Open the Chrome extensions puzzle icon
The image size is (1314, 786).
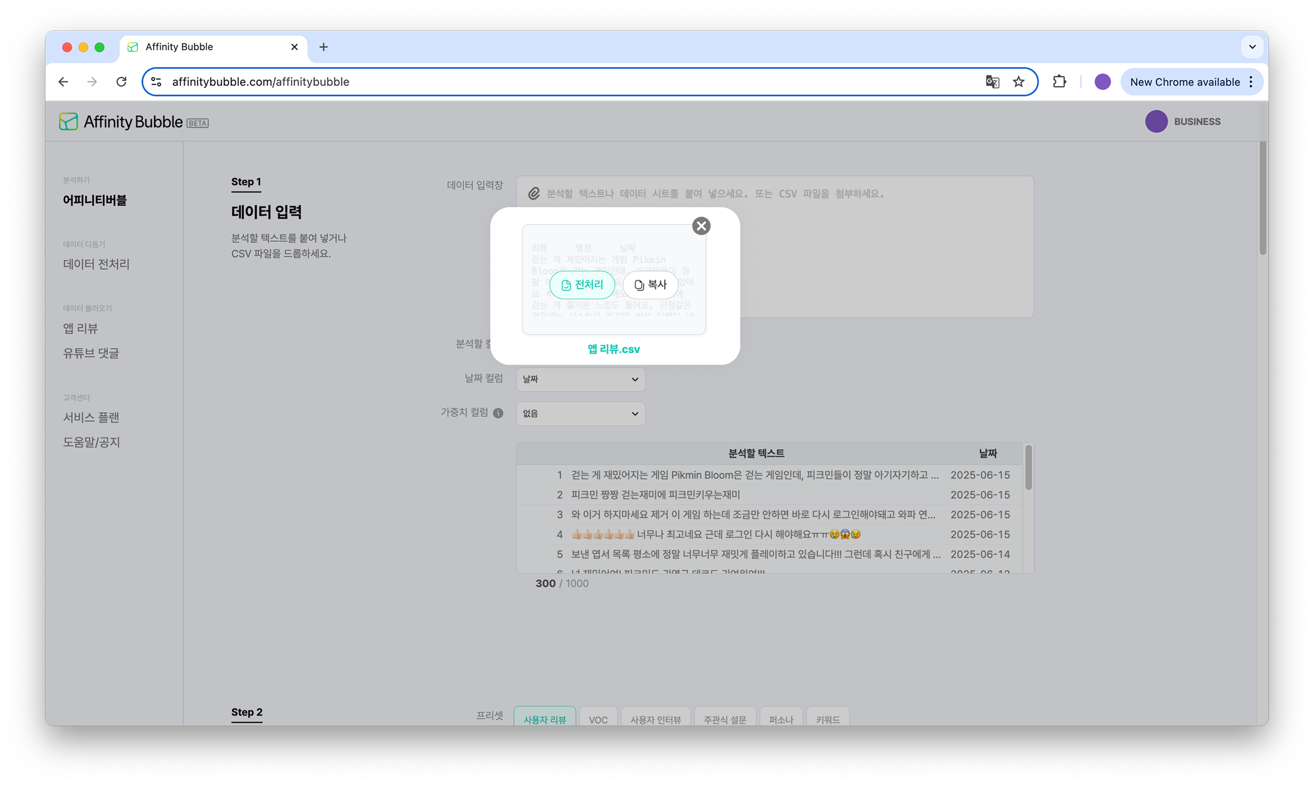click(1059, 82)
